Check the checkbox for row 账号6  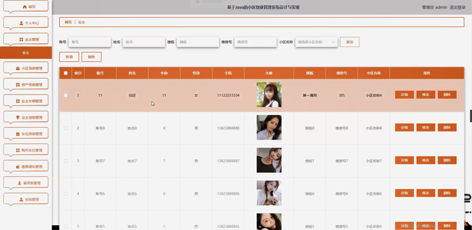65,193
